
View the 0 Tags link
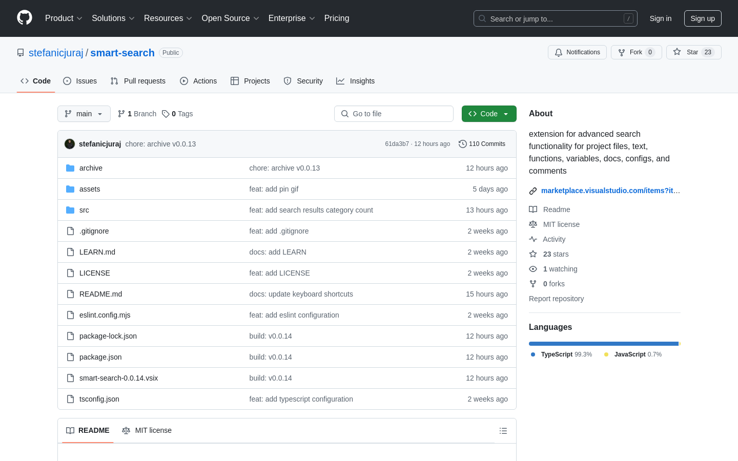177,114
